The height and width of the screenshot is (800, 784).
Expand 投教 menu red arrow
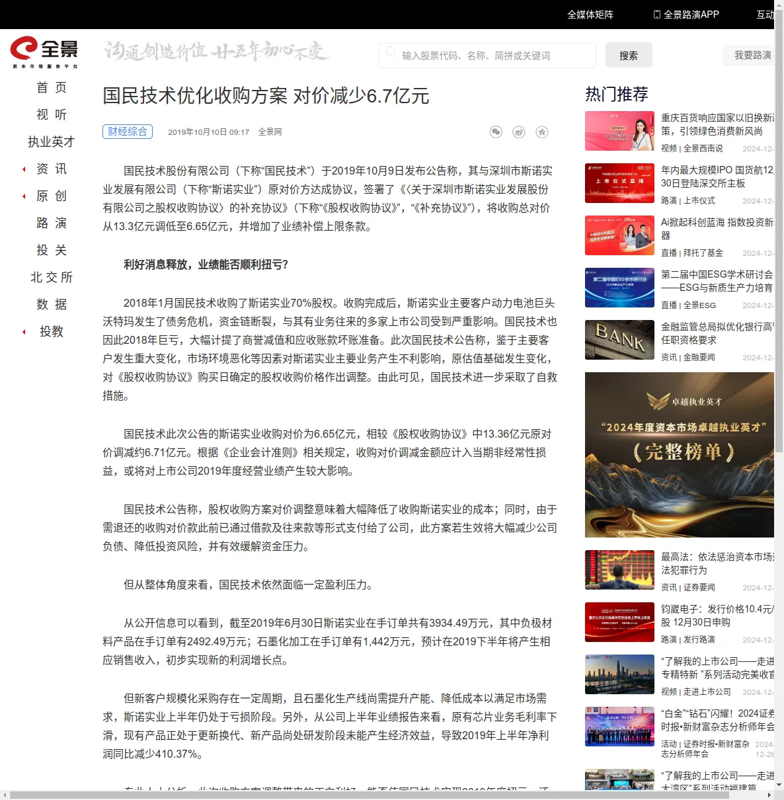(x=24, y=332)
